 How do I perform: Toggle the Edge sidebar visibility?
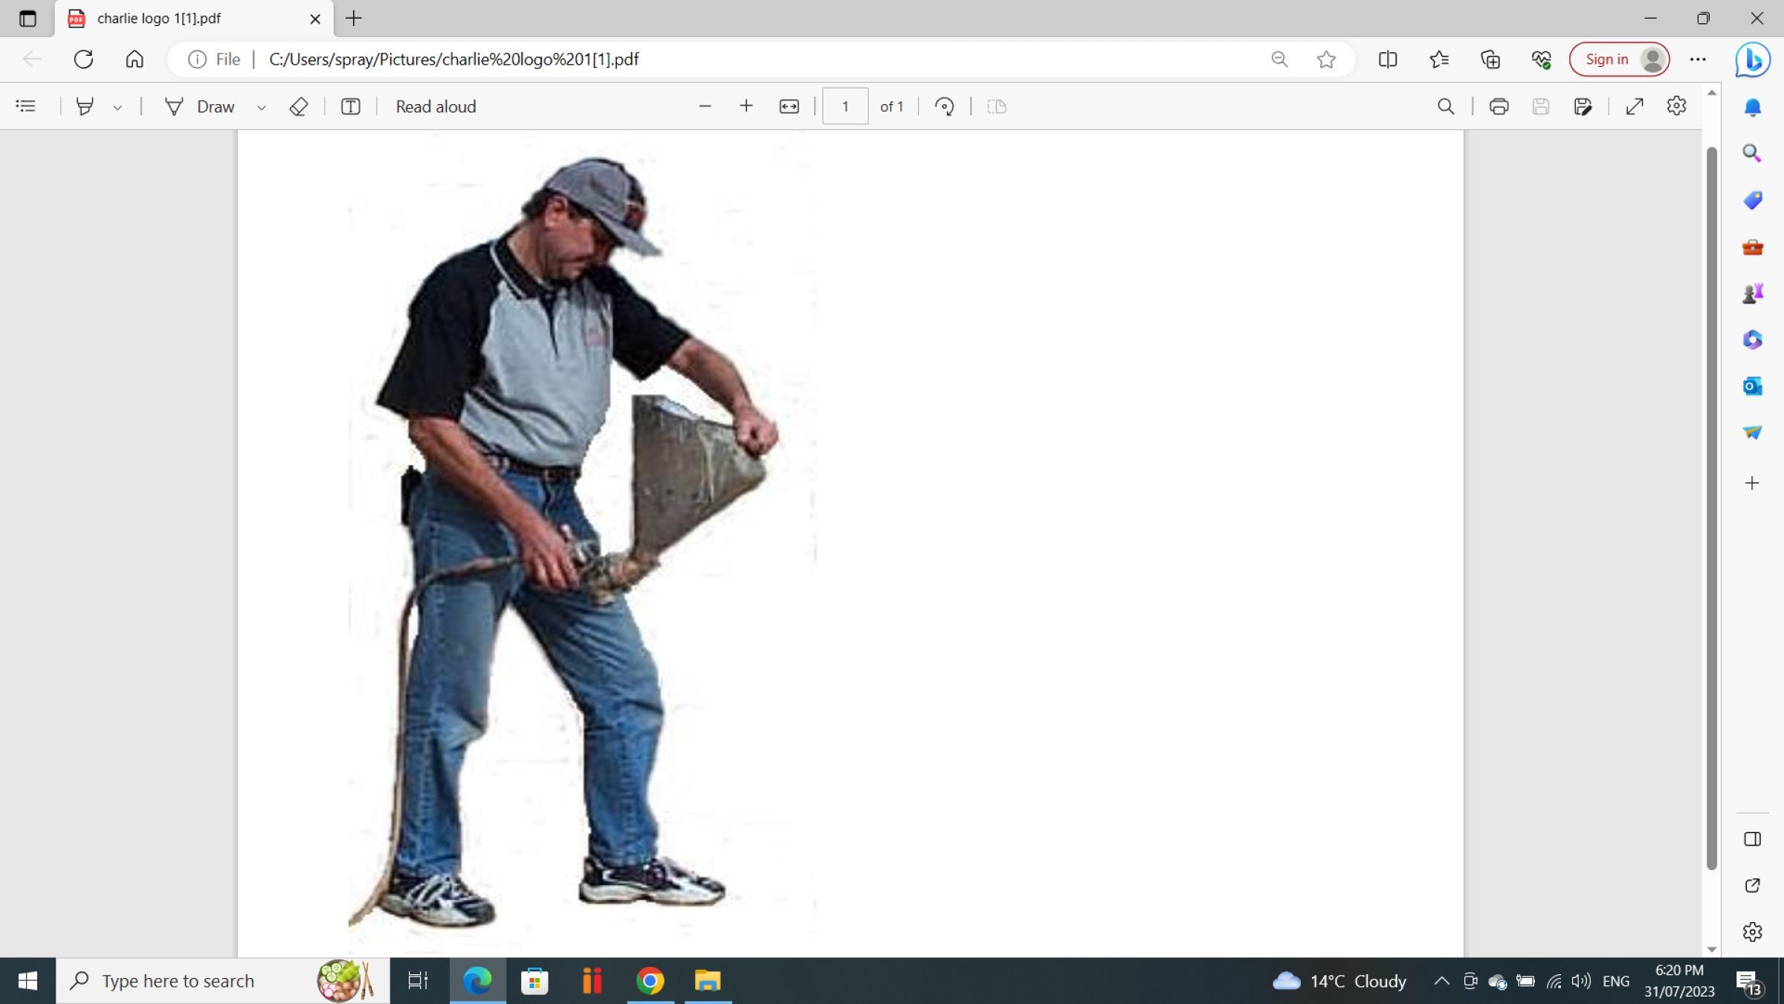[1752, 839]
